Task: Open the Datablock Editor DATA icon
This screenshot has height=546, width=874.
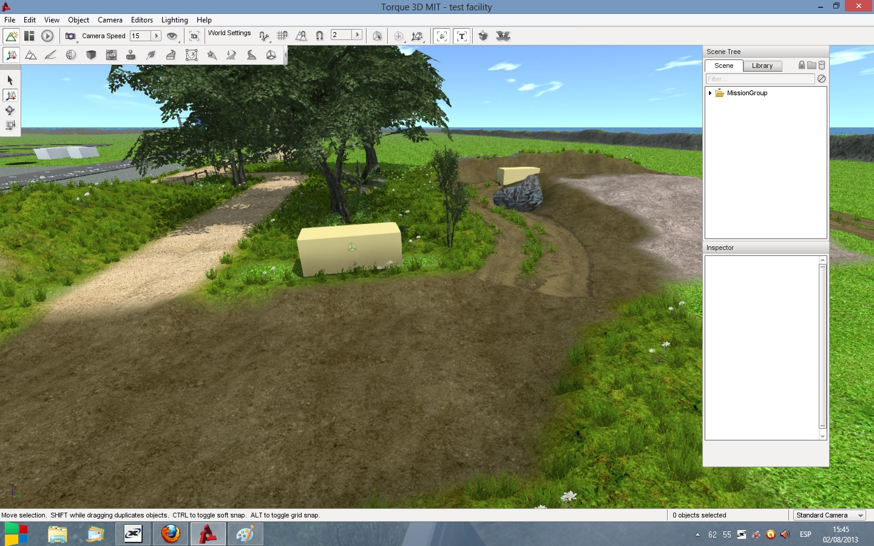Action: point(111,55)
